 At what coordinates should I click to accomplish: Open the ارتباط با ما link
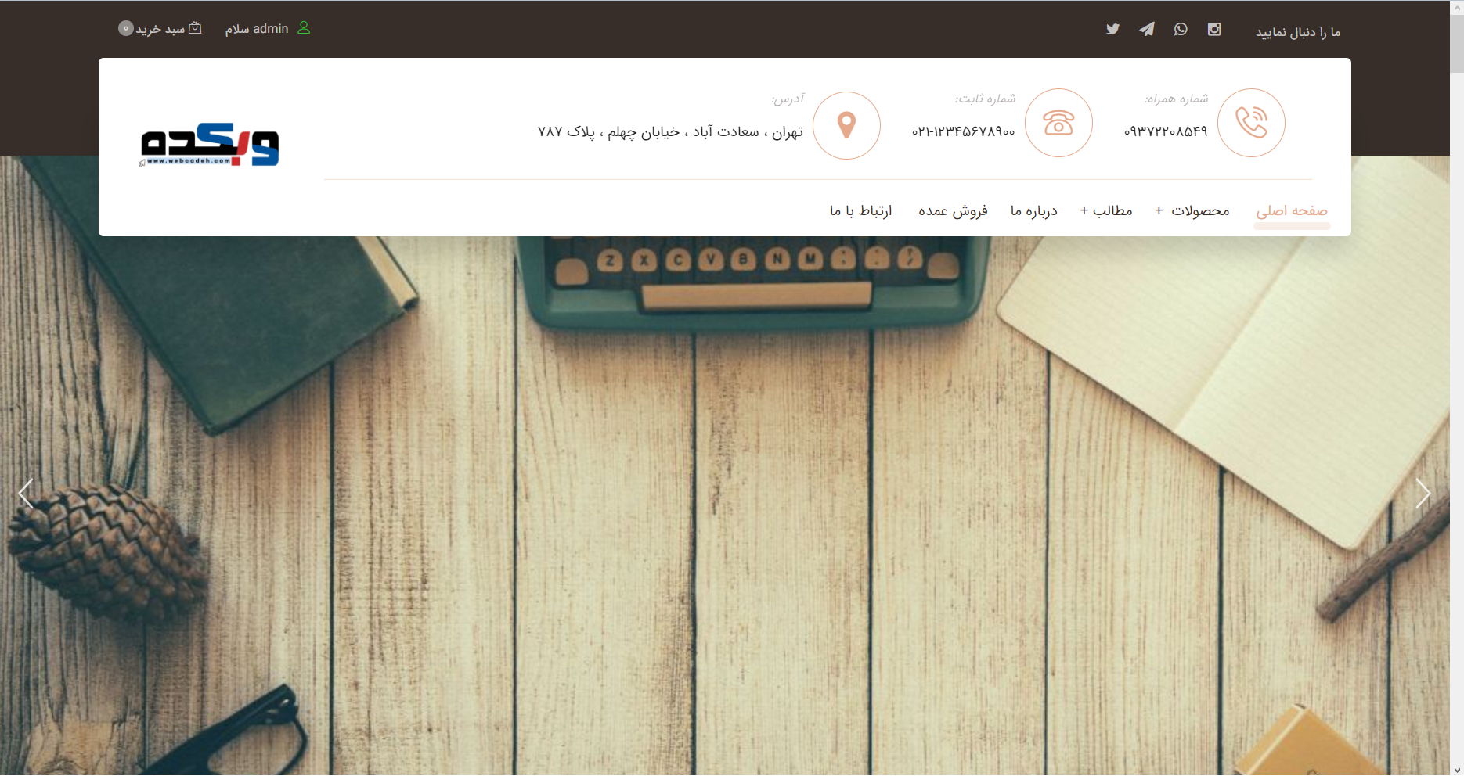pos(860,210)
